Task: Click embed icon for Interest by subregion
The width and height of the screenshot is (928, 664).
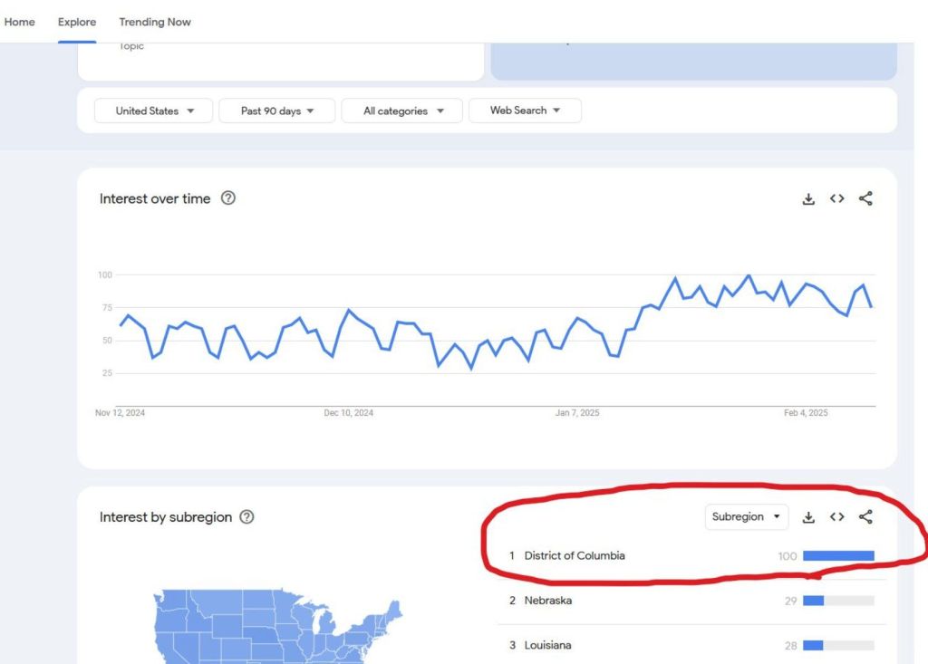Action: pyautogui.click(x=837, y=517)
